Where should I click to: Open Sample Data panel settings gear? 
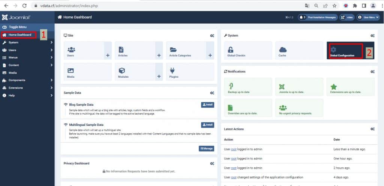pos(212,93)
